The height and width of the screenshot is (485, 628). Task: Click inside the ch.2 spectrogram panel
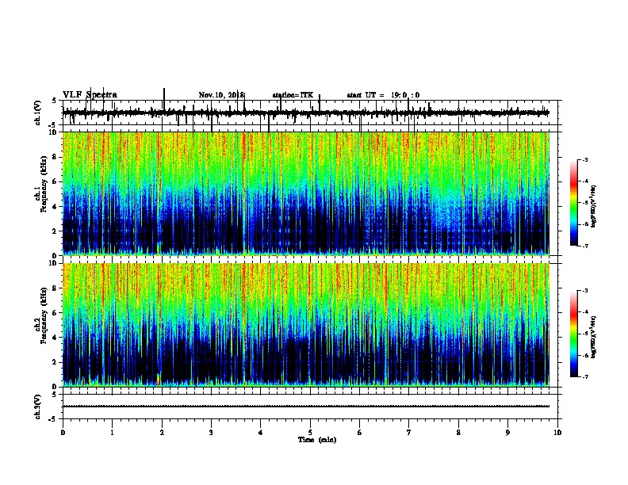(306, 325)
